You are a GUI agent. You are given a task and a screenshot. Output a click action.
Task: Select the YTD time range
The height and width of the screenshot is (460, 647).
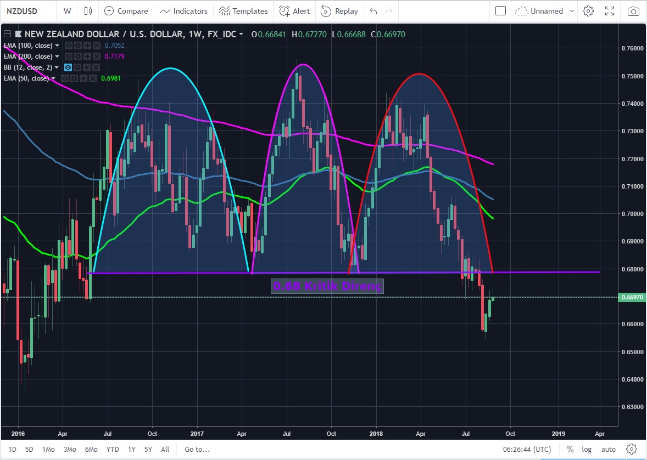tap(113, 449)
